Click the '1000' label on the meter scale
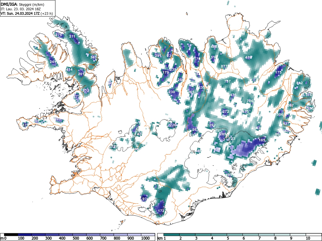This screenshot has width=322, height=241. coord(146,238)
